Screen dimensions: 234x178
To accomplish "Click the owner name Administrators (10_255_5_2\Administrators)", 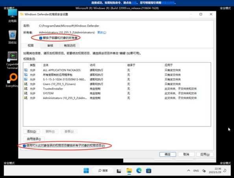I will click(x=67, y=33).
